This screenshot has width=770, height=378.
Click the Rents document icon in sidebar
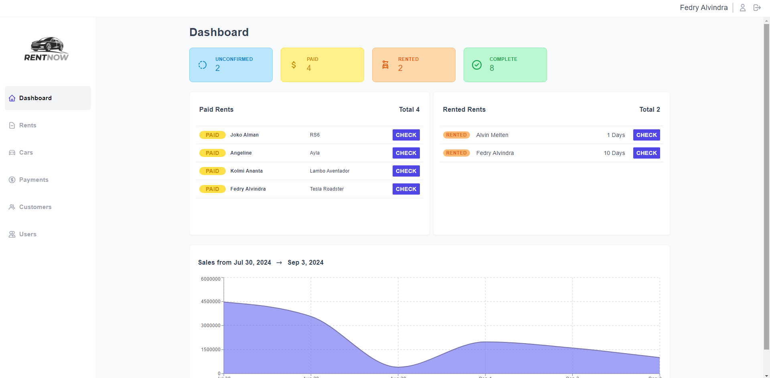[x=12, y=125]
